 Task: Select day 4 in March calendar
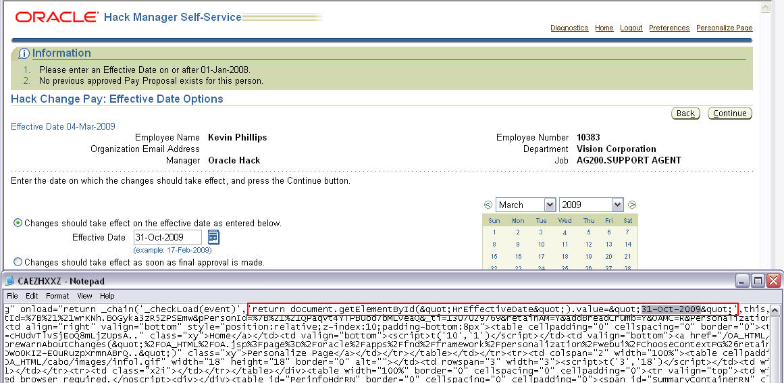[565, 232]
